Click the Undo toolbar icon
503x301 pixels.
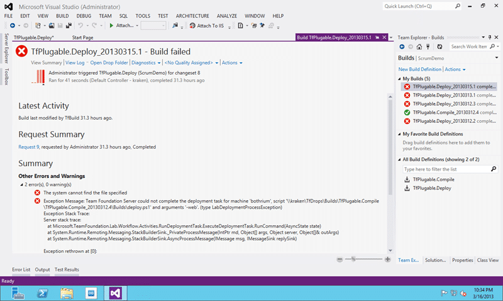click(80, 26)
